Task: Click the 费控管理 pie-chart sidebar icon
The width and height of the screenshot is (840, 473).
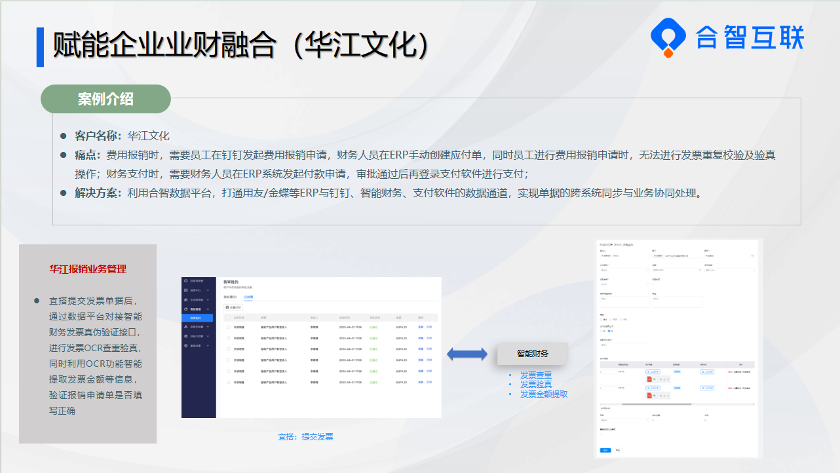Action: click(x=185, y=309)
